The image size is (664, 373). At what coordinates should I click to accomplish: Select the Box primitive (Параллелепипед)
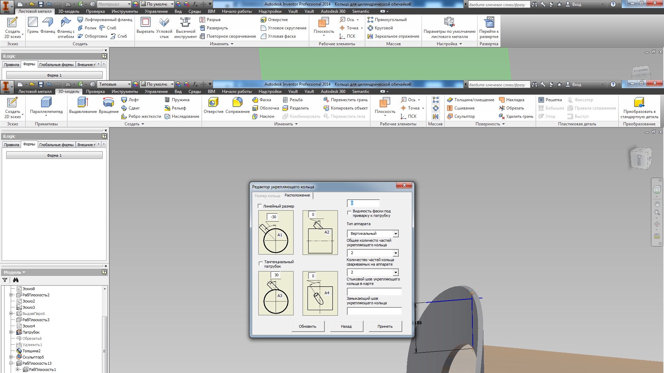point(46,105)
